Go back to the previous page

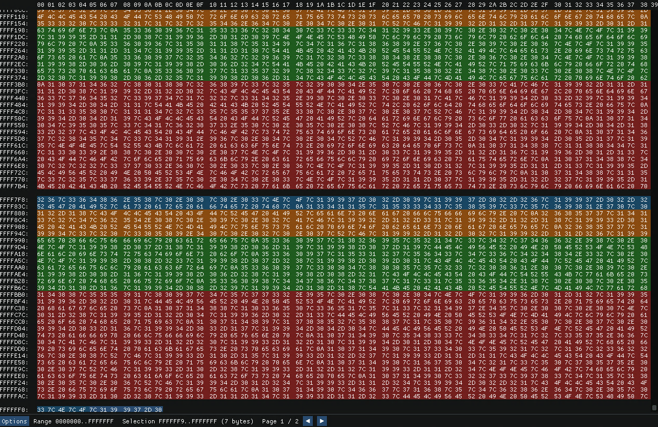pyautogui.click(x=308, y=421)
